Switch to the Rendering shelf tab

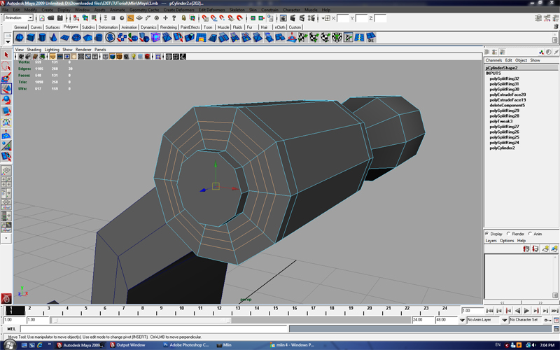[x=168, y=27]
